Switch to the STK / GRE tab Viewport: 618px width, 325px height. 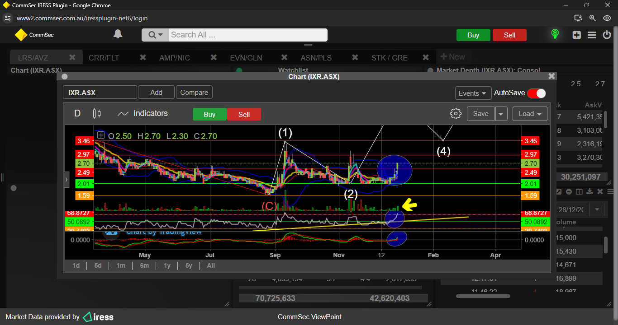(x=390, y=58)
